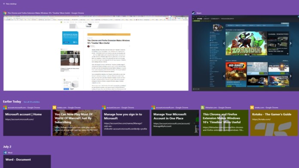Select the Chrome Lifehacker article window thumbnail
The width and height of the screenshot is (299, 168).
click(96, 53)
